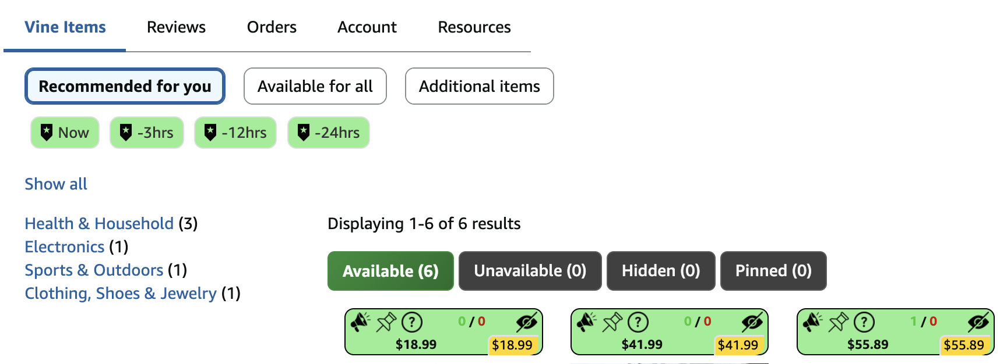Open the Additional items queue
Image resolution: width=1007 pixels, height=364 pixels.
[479, 87]
